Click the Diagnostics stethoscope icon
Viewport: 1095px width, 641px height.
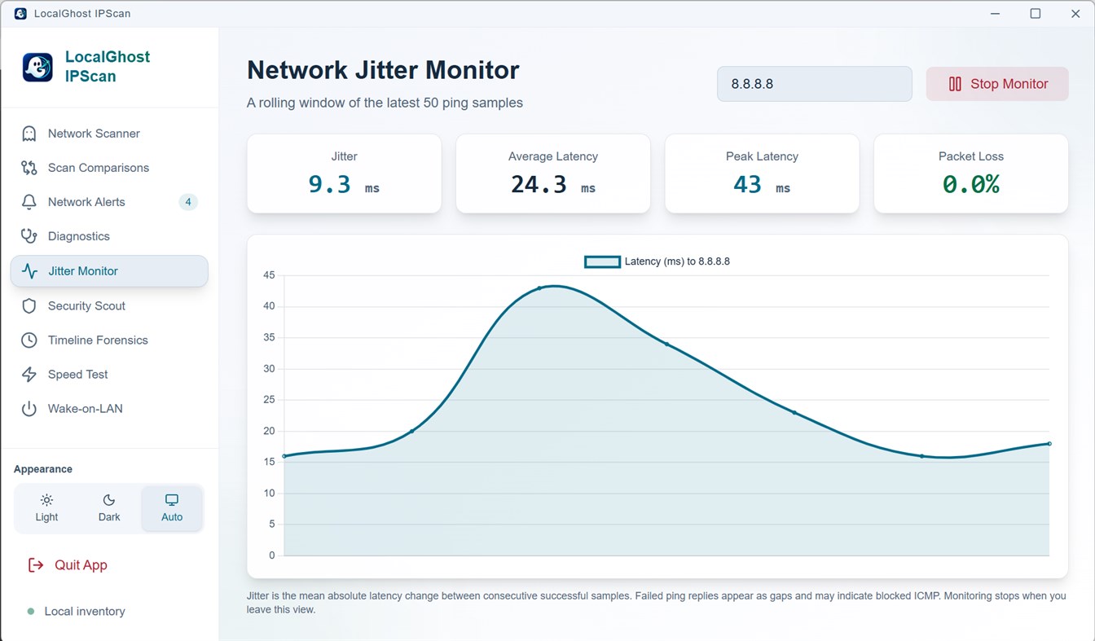click(29, 236)
